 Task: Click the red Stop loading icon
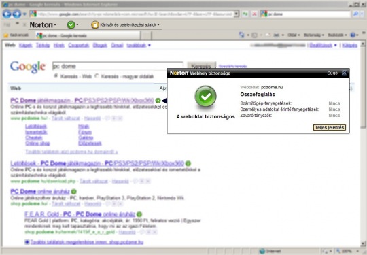(254, 14)
